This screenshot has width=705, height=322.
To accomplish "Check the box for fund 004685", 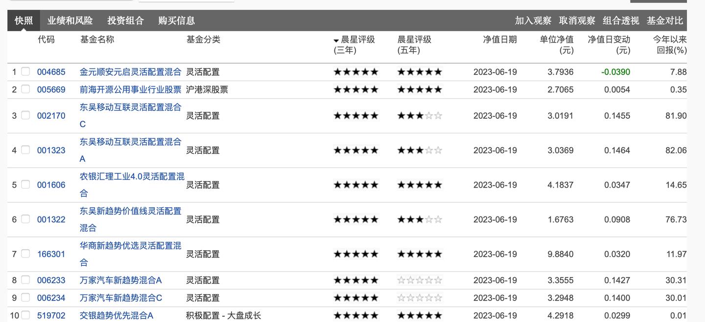I will (x=25, y=71).
